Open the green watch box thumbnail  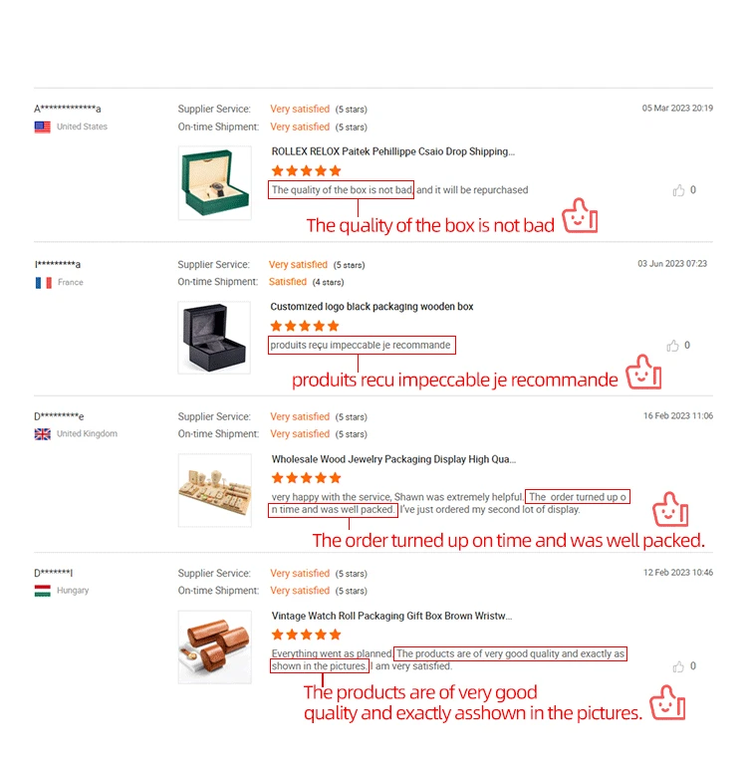pos(214,182)
